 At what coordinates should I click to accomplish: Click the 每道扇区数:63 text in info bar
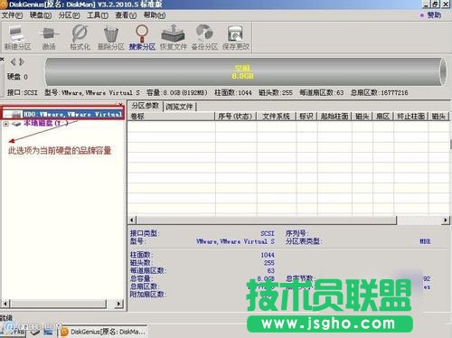pyautogui.click(x=322, y=92)
